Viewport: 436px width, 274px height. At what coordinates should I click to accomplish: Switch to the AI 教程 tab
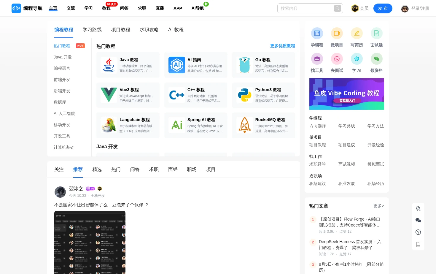176,30
